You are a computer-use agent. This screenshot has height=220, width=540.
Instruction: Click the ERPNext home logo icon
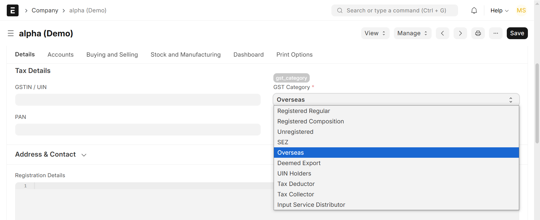[x=13, y=10]
